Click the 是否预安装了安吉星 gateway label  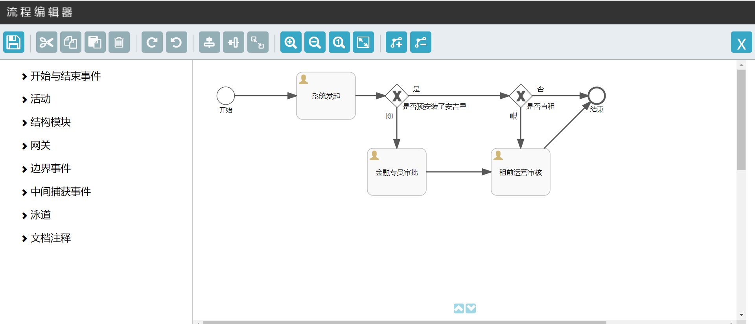(x=435, y=107)
